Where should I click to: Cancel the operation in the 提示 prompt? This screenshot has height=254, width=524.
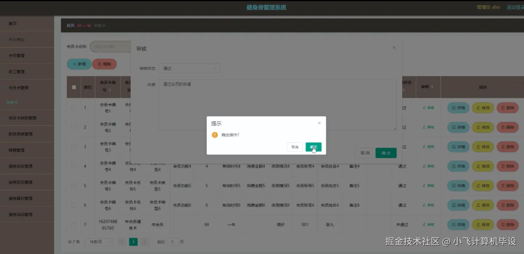point(295,147)
